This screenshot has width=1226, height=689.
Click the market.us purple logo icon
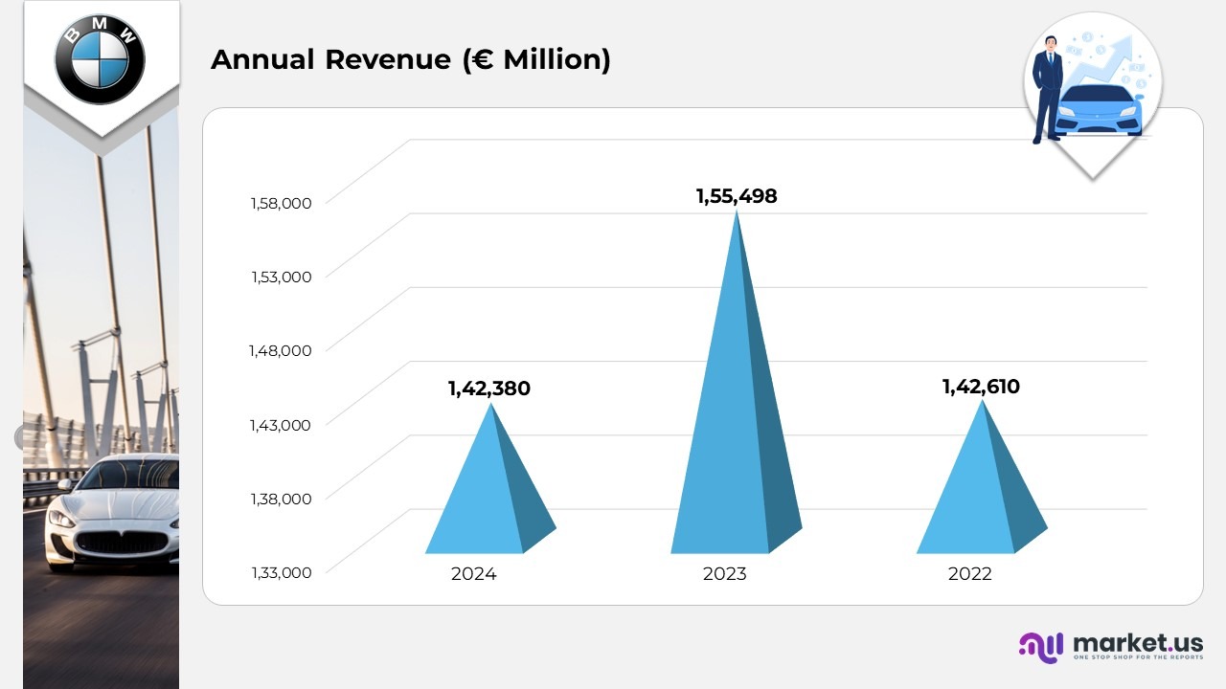(1041, 646)
